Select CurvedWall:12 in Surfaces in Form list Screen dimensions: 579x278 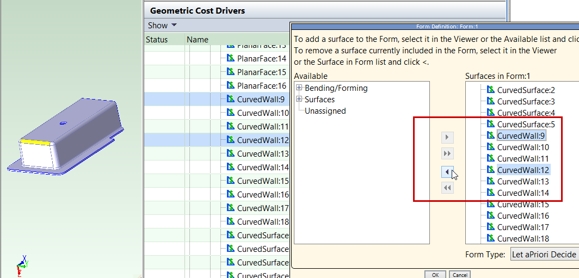(523, 170)
